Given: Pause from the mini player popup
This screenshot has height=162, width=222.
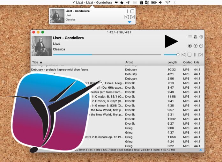Looking at the screenshot, I should [x=127, y=11].
